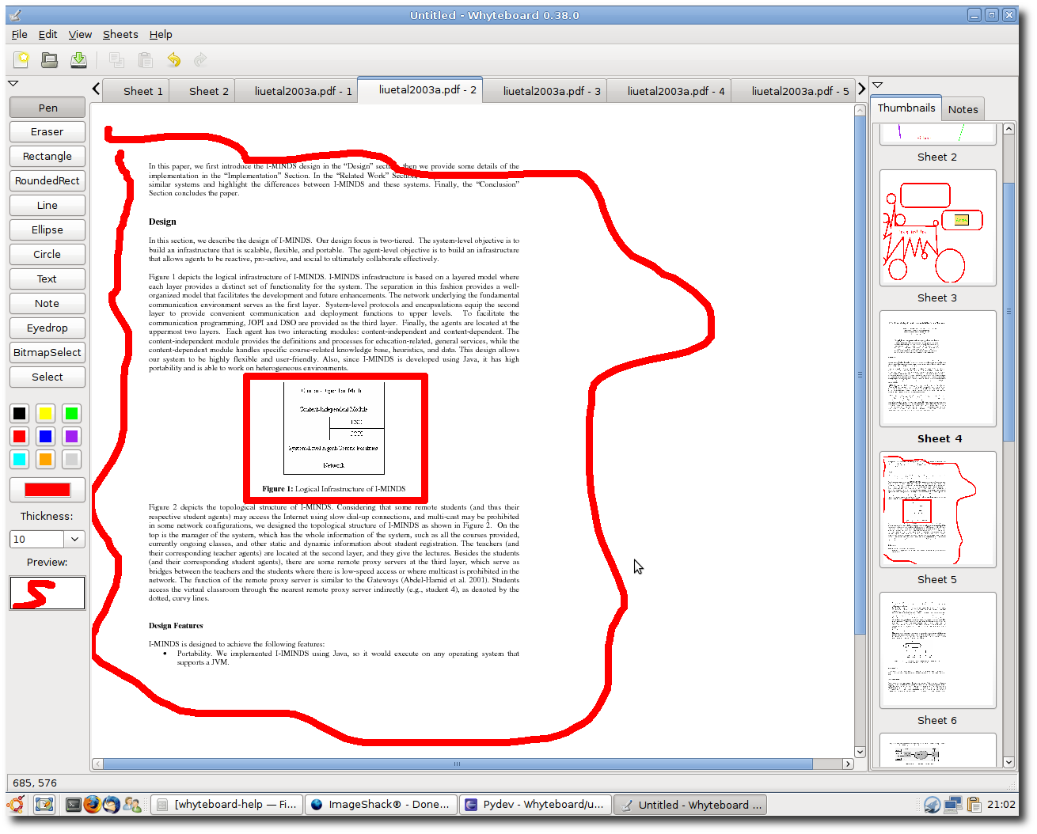The width and height of the screenshot is (1037, 834).
Task: Open the Sheet 3 thumbnail
Action: coord(938,228)
